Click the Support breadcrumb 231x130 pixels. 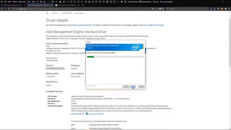[x=55, y=13]
